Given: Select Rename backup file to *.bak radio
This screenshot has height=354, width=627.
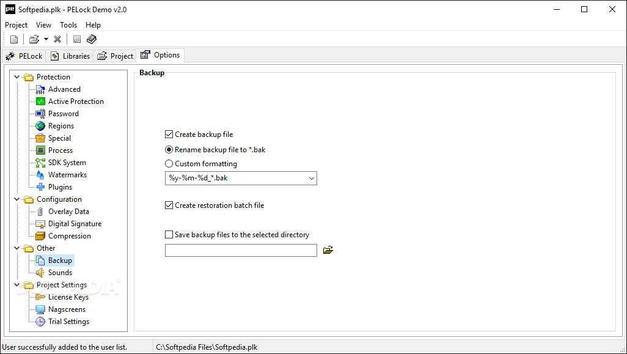Looking at the screenshot, I should click(x=169, y=150).
